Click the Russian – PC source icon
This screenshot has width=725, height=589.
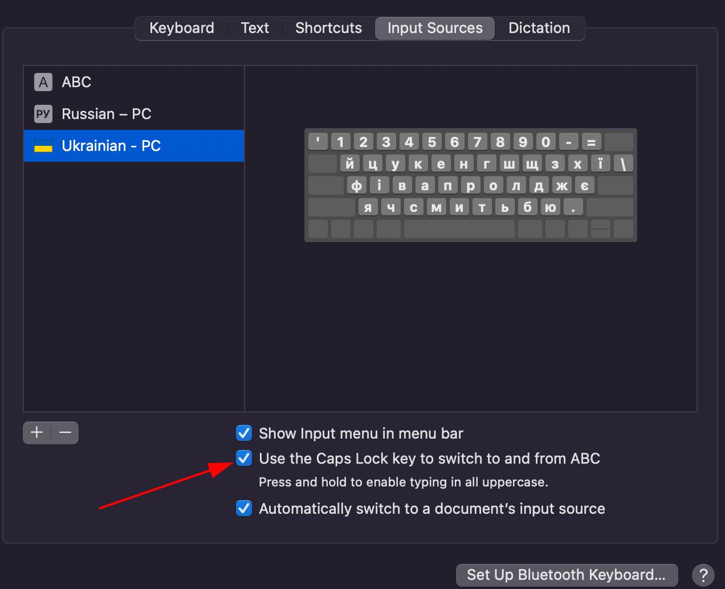43,114
